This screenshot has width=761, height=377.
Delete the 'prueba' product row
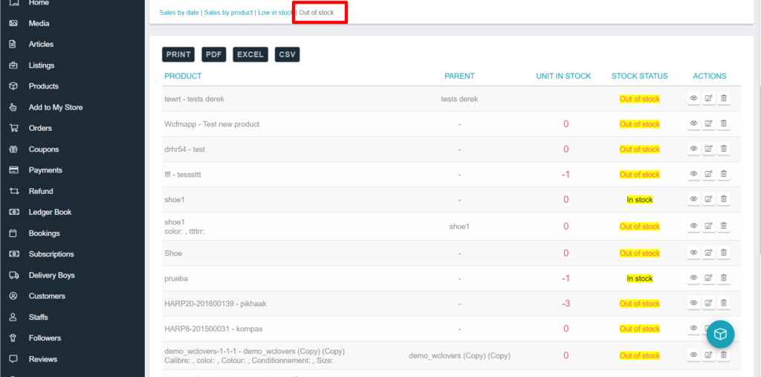[x=724, y=278]
